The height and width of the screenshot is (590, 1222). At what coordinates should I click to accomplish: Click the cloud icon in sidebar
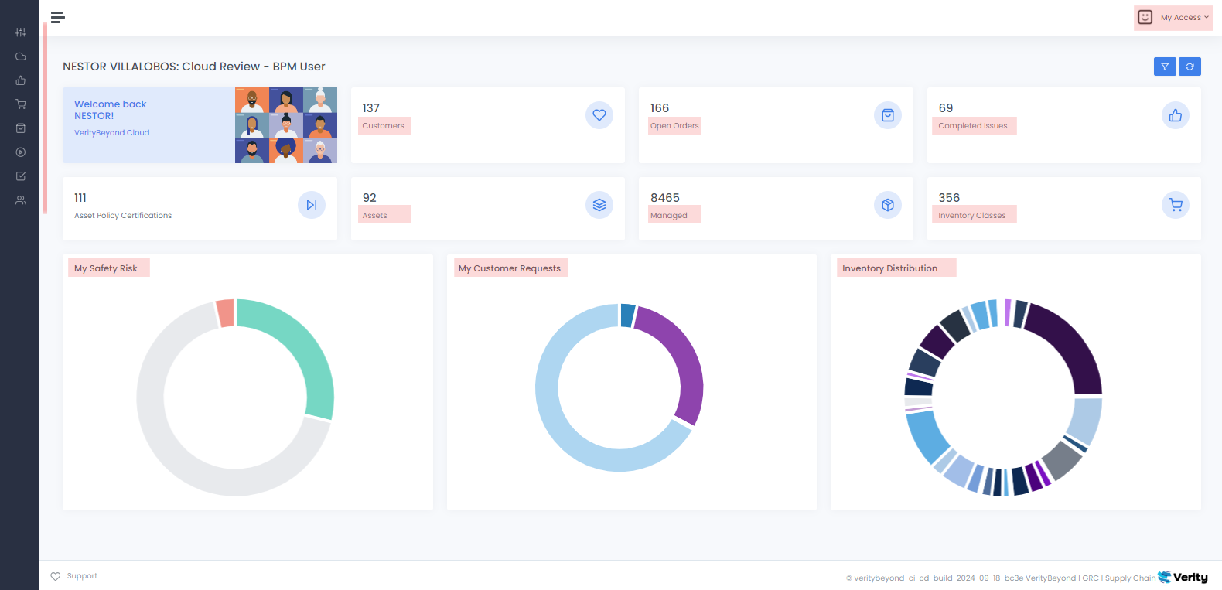(21, 56)
